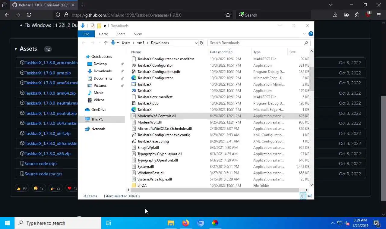Open Documents under Quick access
Image resolution: width=386 pixels, height=229 pixels.
[103, 78]
